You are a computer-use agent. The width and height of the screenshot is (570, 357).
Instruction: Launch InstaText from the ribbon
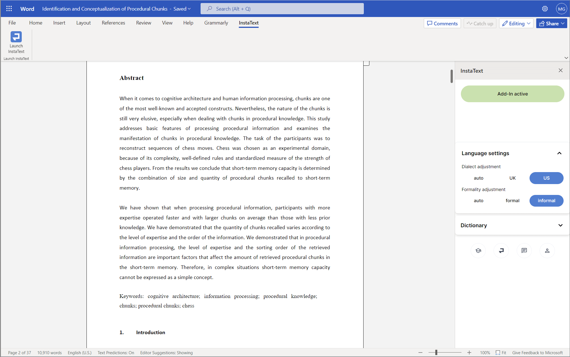click(x=16, y=42)
